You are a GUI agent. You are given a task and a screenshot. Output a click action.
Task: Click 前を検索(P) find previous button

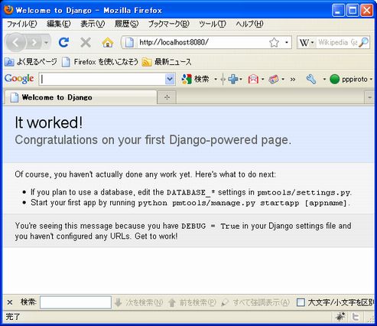point(192,302)
